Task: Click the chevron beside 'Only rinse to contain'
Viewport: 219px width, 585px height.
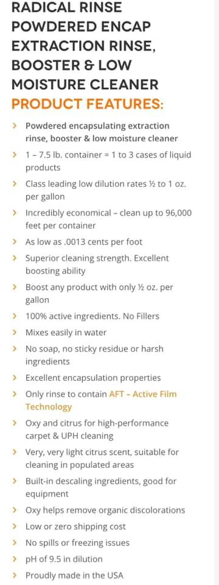Action: tap(15, 394)
